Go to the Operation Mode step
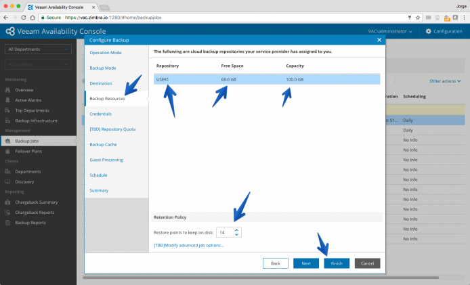 (106, 52)
